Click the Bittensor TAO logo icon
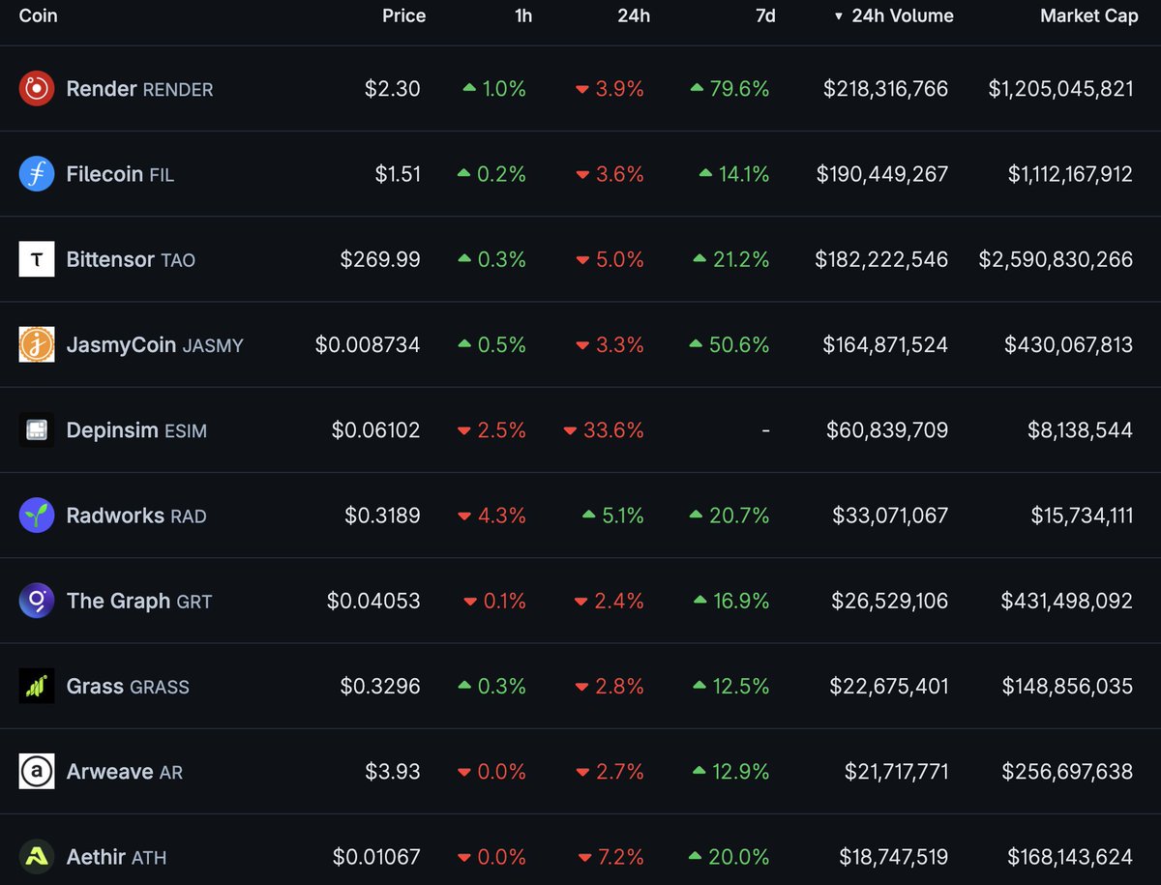The width and height of the screenshot is (1161, 885). click(37, 259)
